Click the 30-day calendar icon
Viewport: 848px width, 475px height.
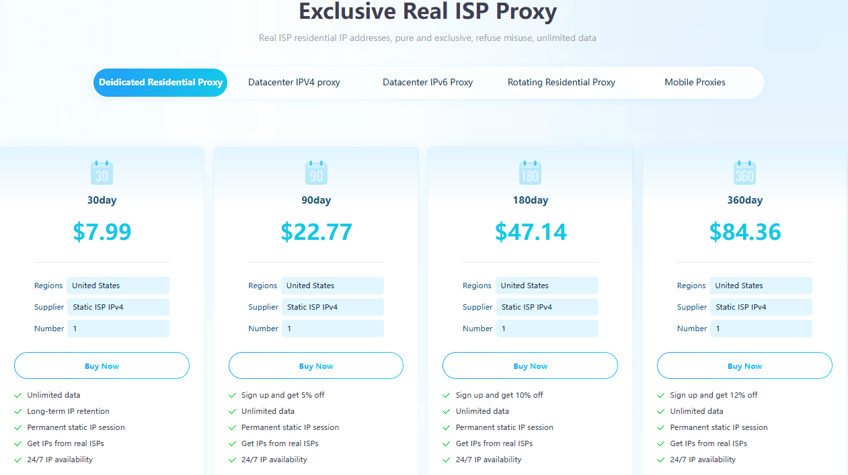point(102,173)
